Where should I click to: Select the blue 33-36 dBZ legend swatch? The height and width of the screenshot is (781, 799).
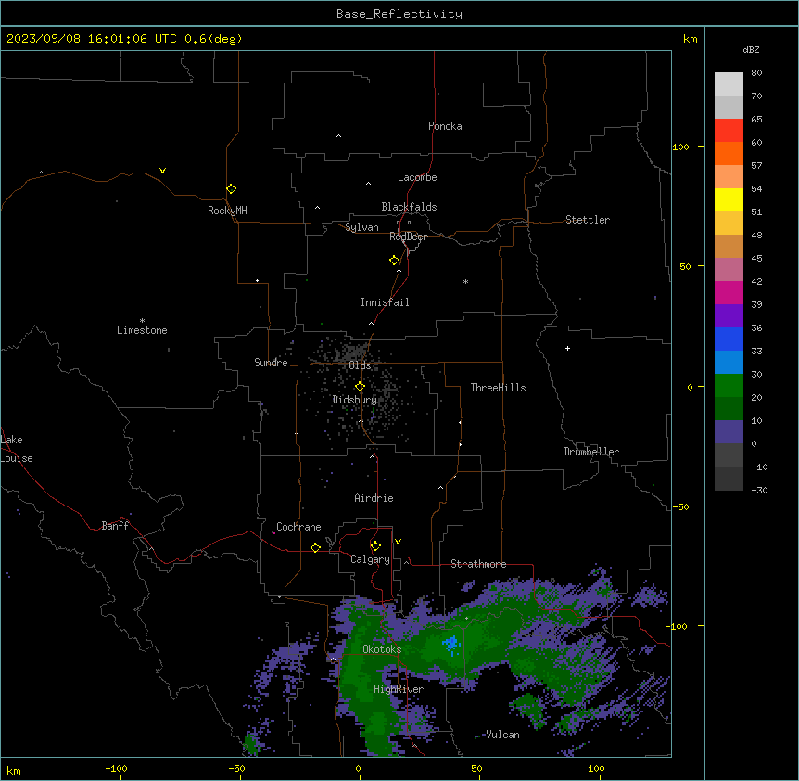tap(729, 339)
